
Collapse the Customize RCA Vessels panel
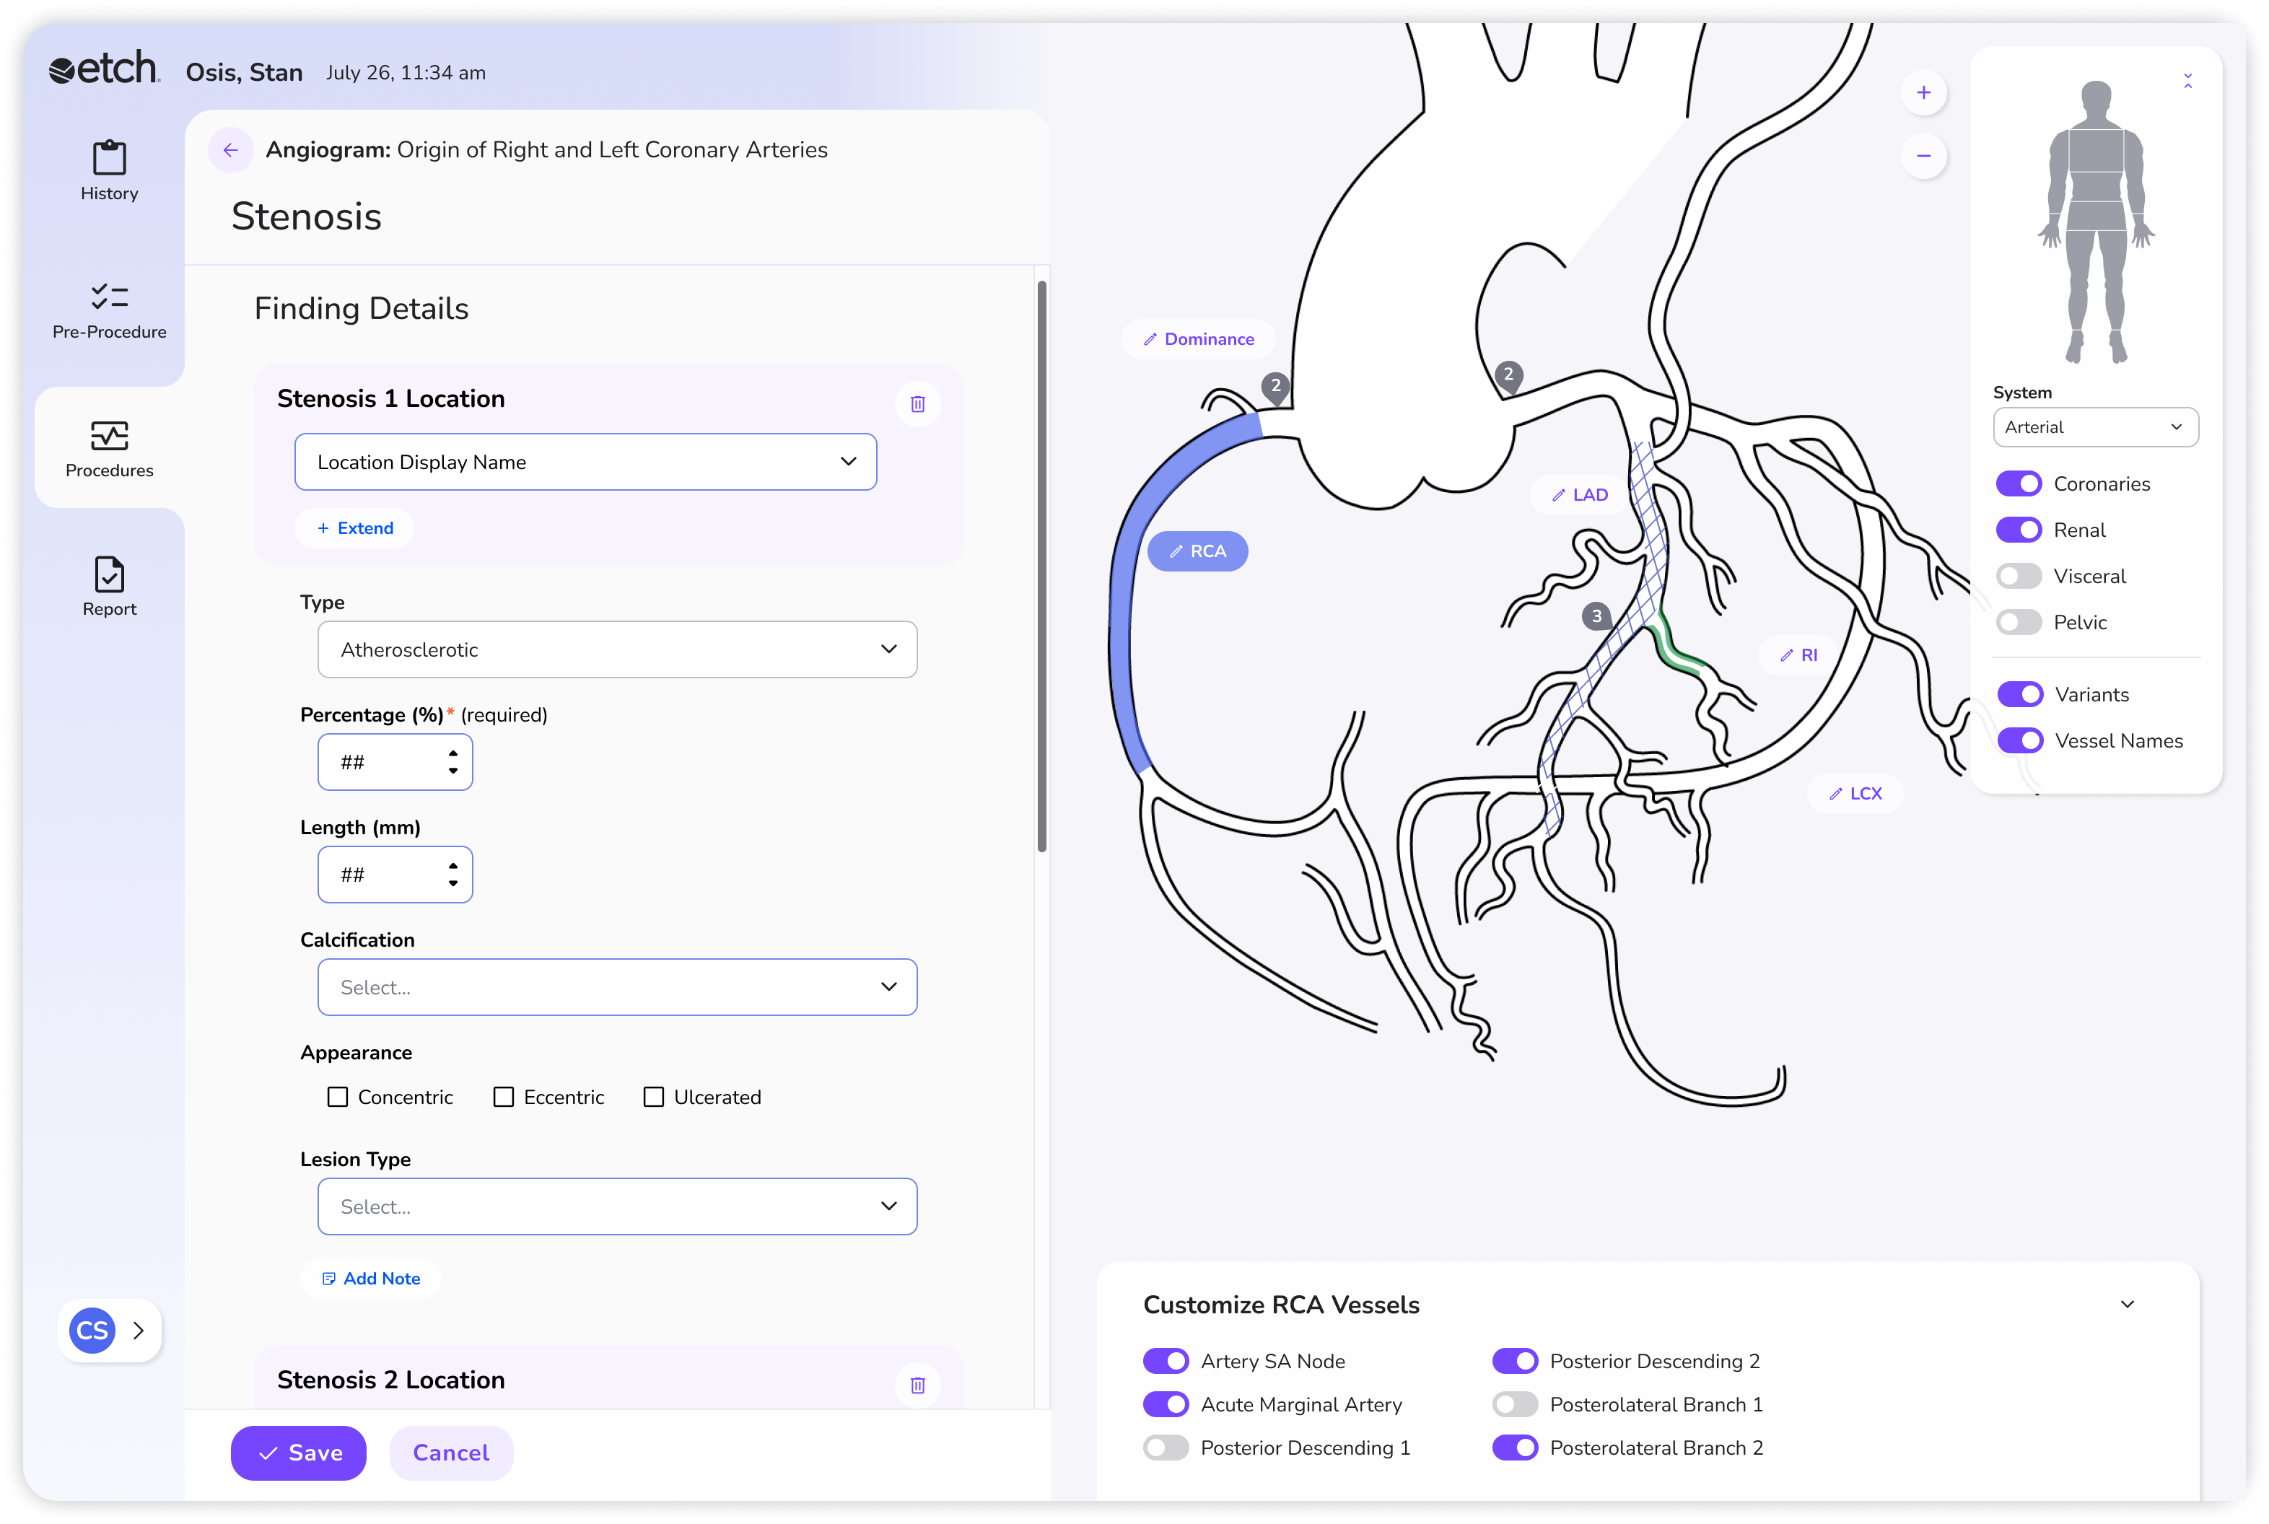[2126, 1305]
